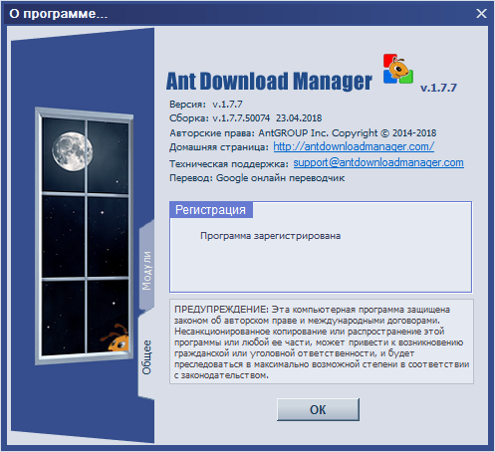This screenshot has width=495, height=452.
Task: Click the v.1.7.7 label beside the logo
Action: pos(438,88)
